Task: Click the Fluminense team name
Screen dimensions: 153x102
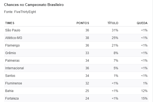Action: [14, 83]
